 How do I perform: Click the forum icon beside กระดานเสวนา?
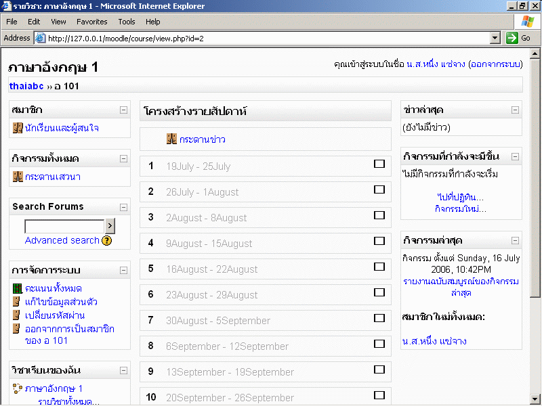[18, 177]
